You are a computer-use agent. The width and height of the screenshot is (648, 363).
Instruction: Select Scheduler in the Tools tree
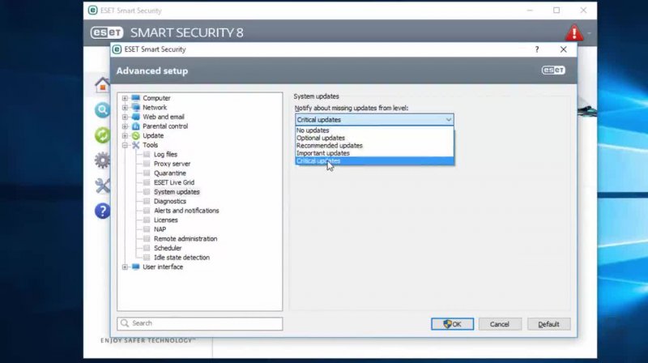click(168, 248)
